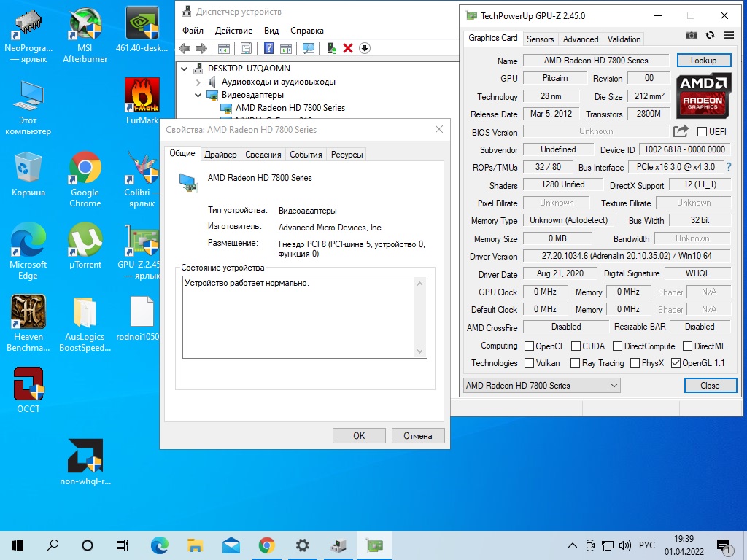Expand Аудиовходы и аудиовыходы node

(198, 82)
